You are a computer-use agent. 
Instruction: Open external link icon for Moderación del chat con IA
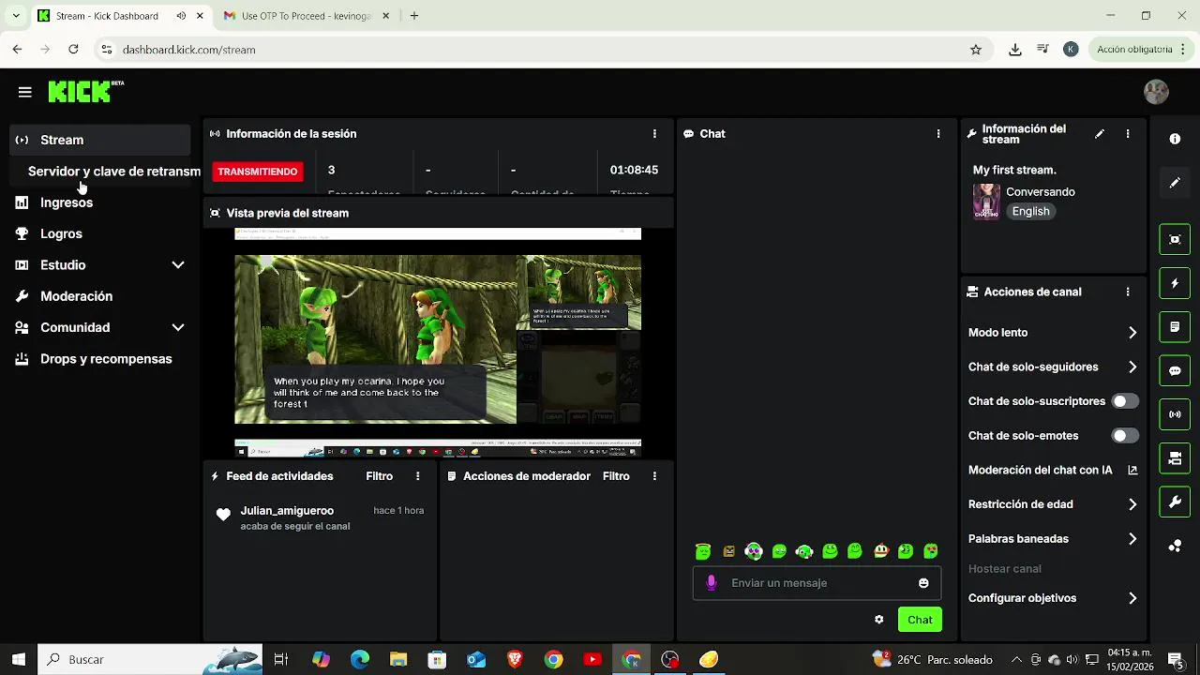1132,471
